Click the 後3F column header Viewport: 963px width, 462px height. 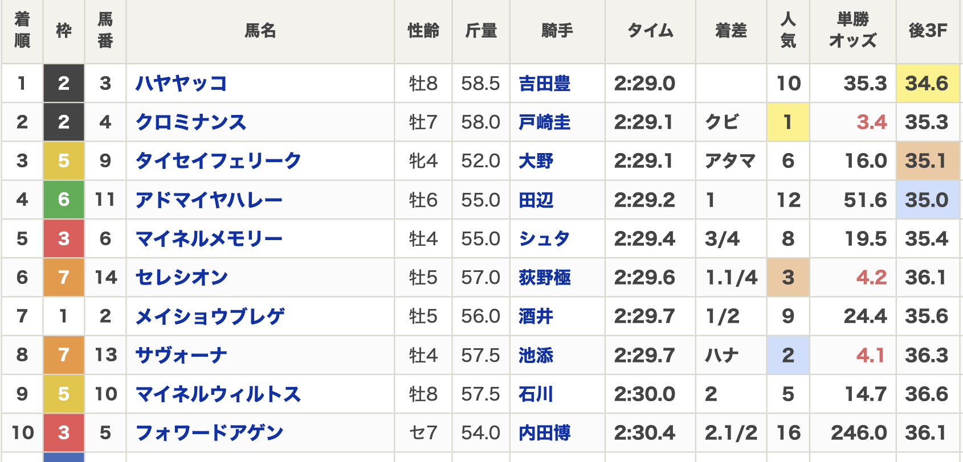[928, 31]
